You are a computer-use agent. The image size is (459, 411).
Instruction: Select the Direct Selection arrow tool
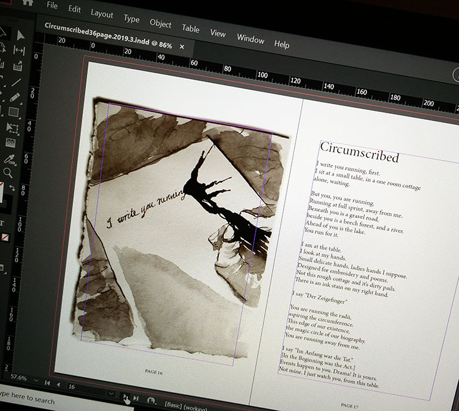(x=20, y=35)
